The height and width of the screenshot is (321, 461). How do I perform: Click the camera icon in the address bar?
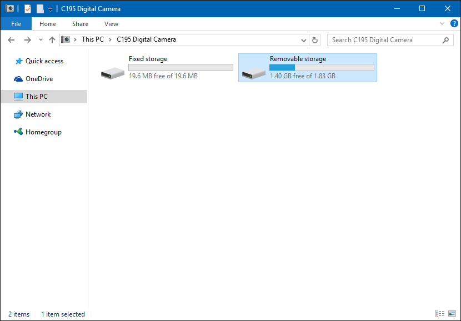point(66,39)
